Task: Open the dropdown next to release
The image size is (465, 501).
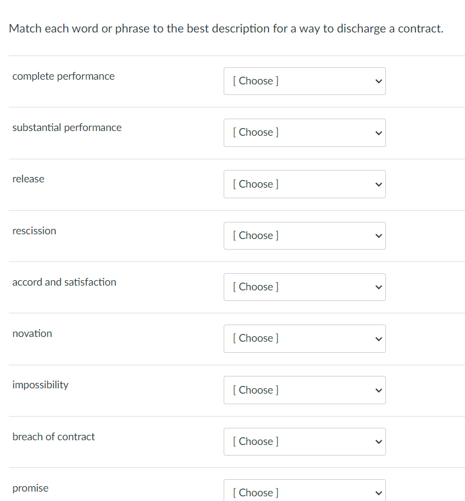Action: coord(304,184)
